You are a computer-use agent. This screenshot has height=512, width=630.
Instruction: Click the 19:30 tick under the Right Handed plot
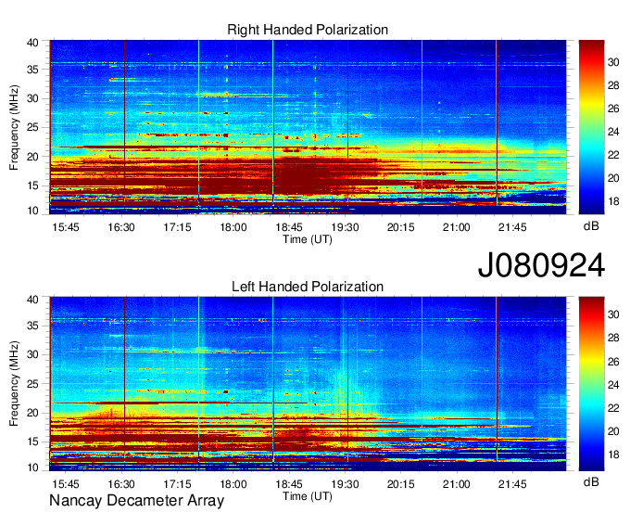point(345,227)
